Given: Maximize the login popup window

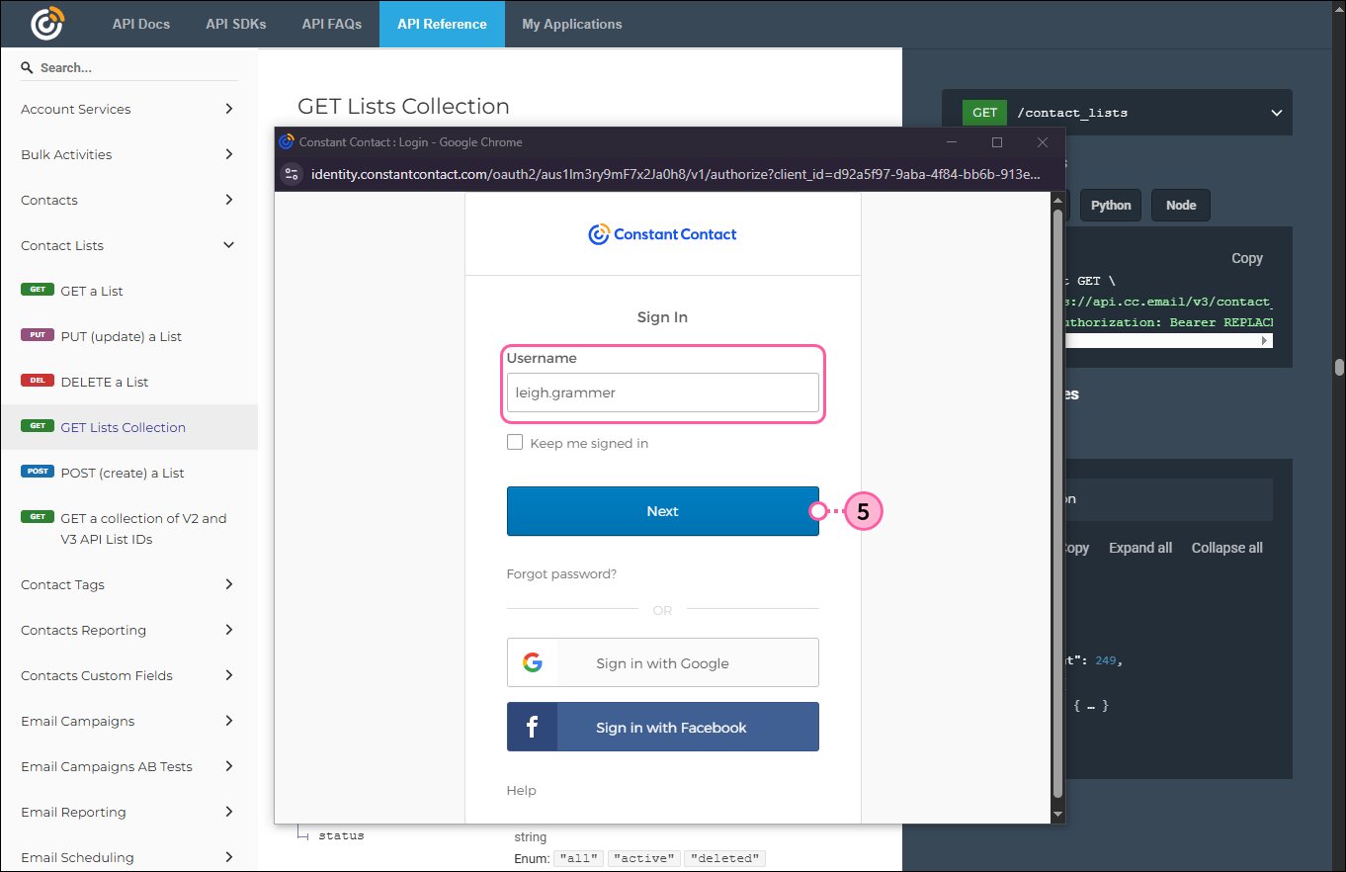Looking at the screenshot, I should click(x=997, y=142).
